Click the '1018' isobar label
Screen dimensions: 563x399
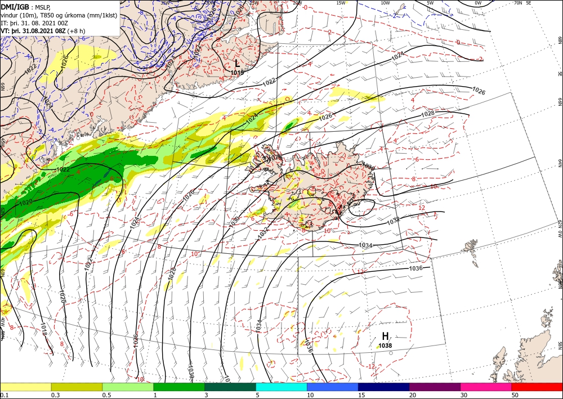[x=43, y=329]
